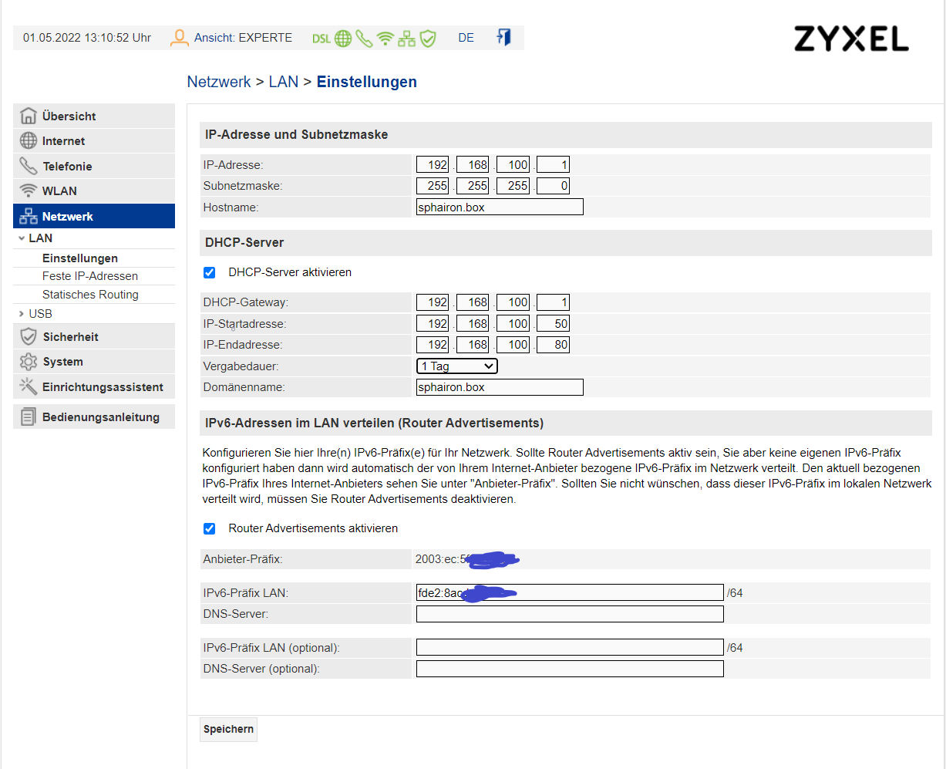Click the IPv6-Präfix LAN field
The image size is (946, 769).
(570, 592)
